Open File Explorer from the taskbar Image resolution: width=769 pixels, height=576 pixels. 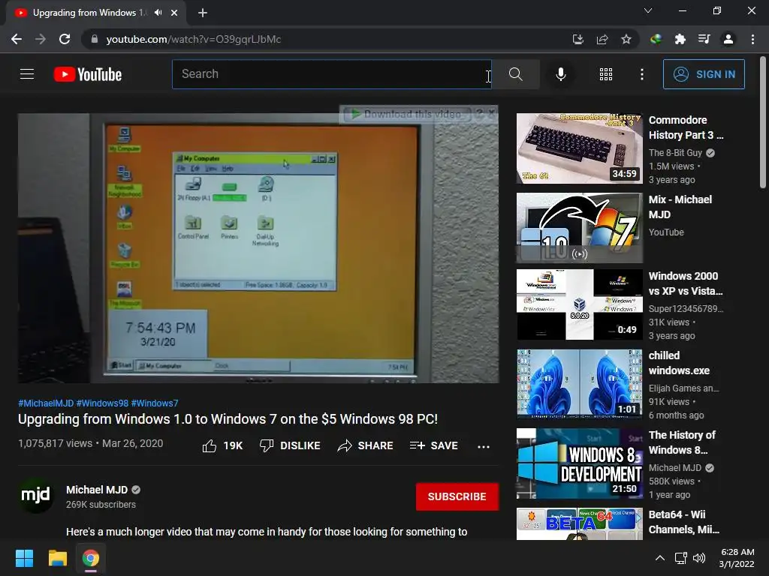(57, 558)
